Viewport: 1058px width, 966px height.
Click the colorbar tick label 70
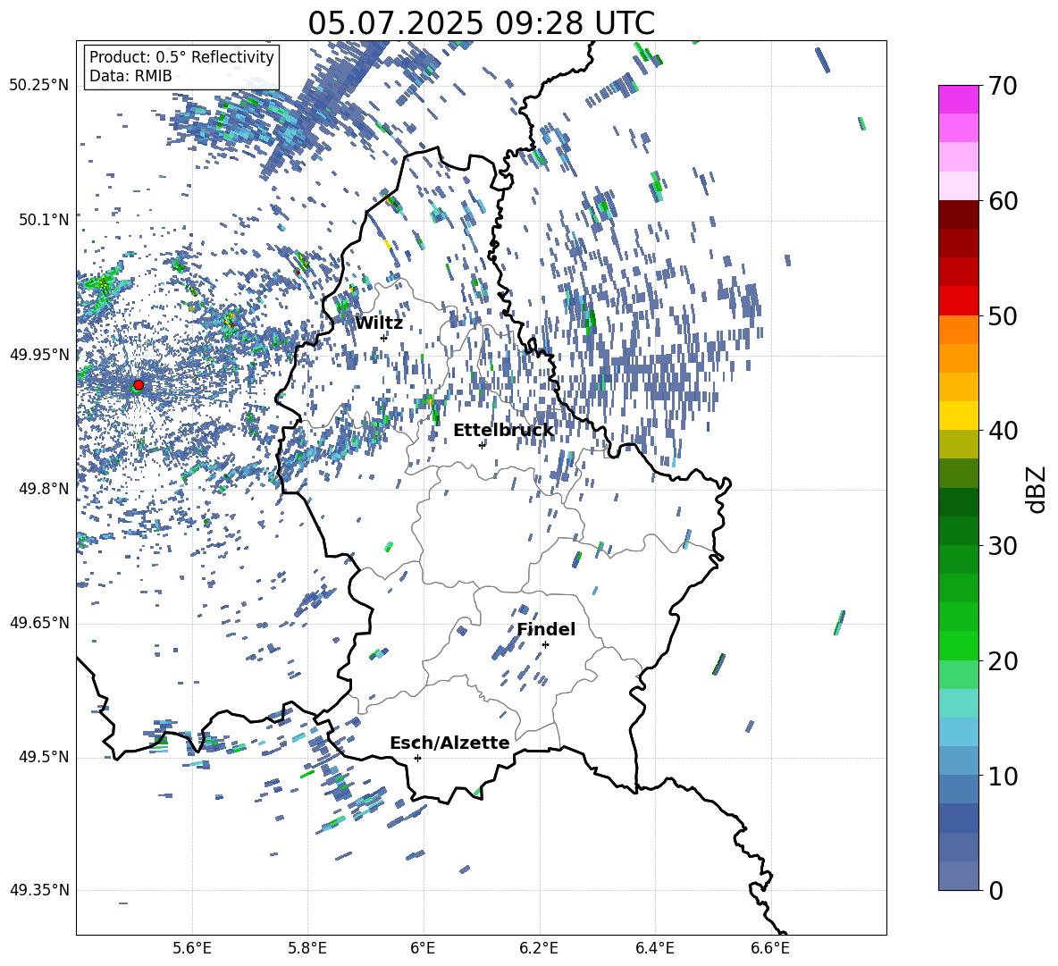coord(1003,86)
